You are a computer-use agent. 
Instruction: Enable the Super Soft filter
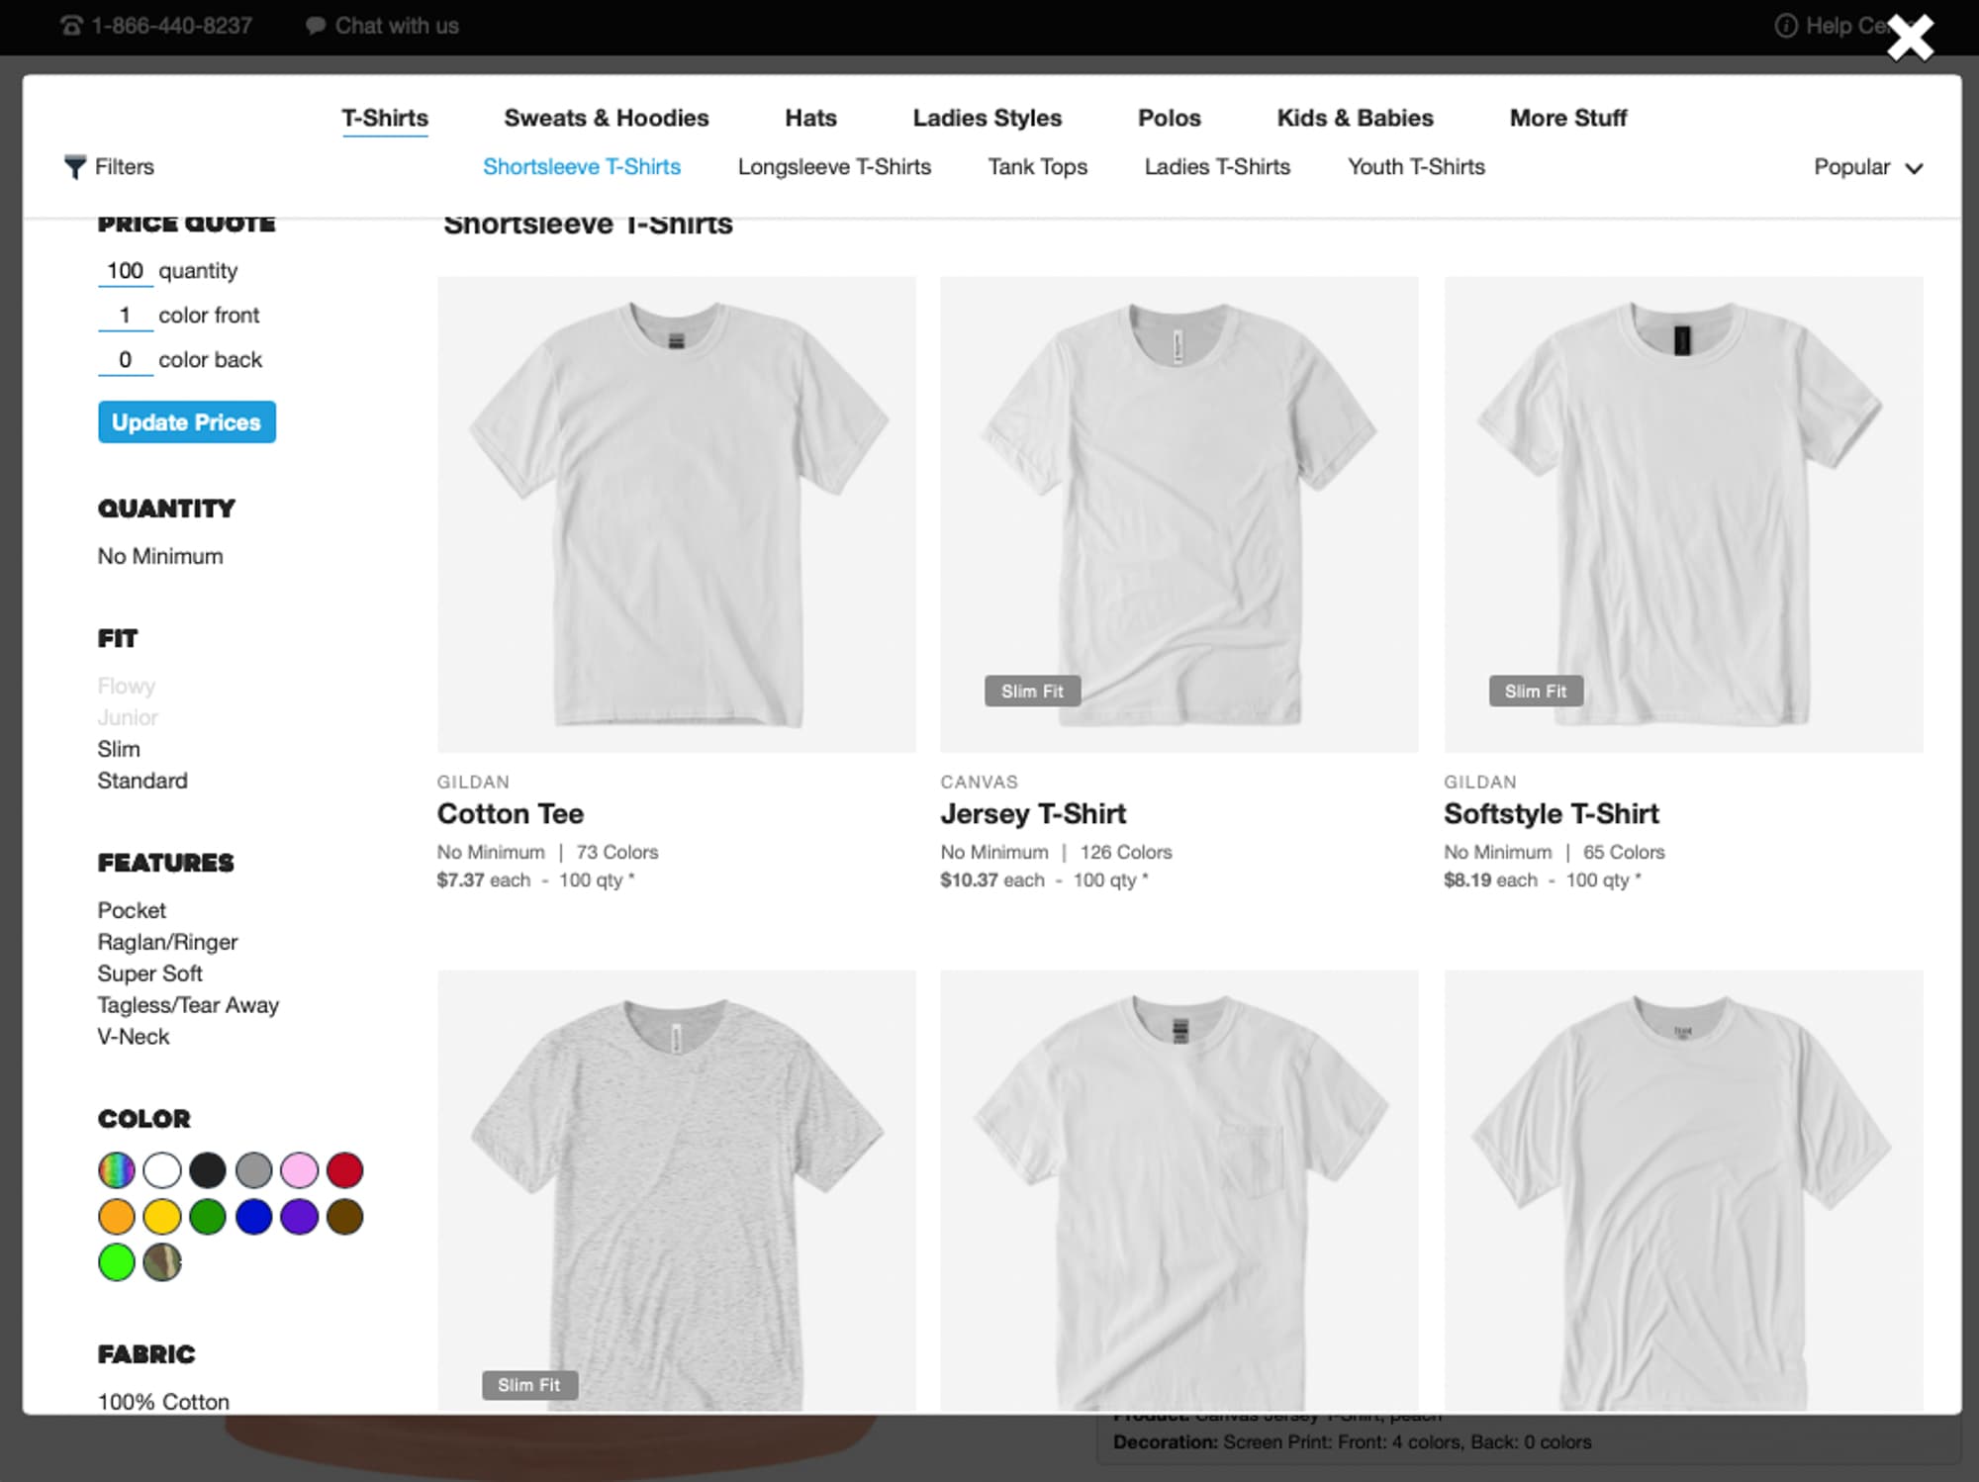(149, 973)
